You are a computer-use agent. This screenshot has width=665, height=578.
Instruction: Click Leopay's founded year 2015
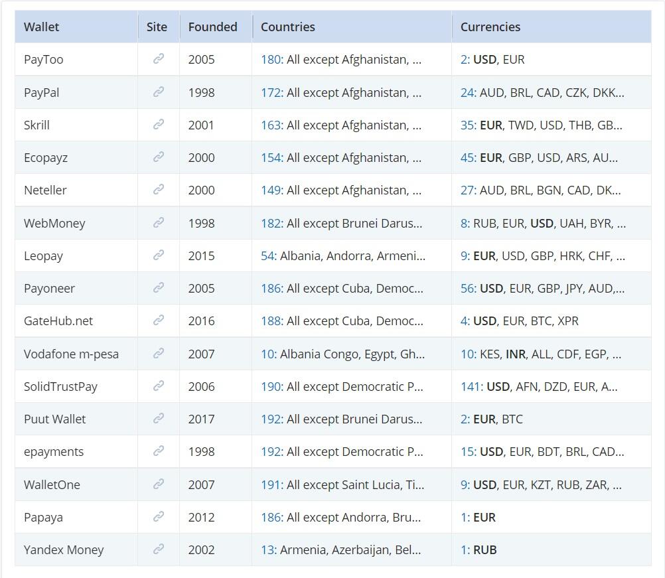pyautogui.click(x=202, y=255)
